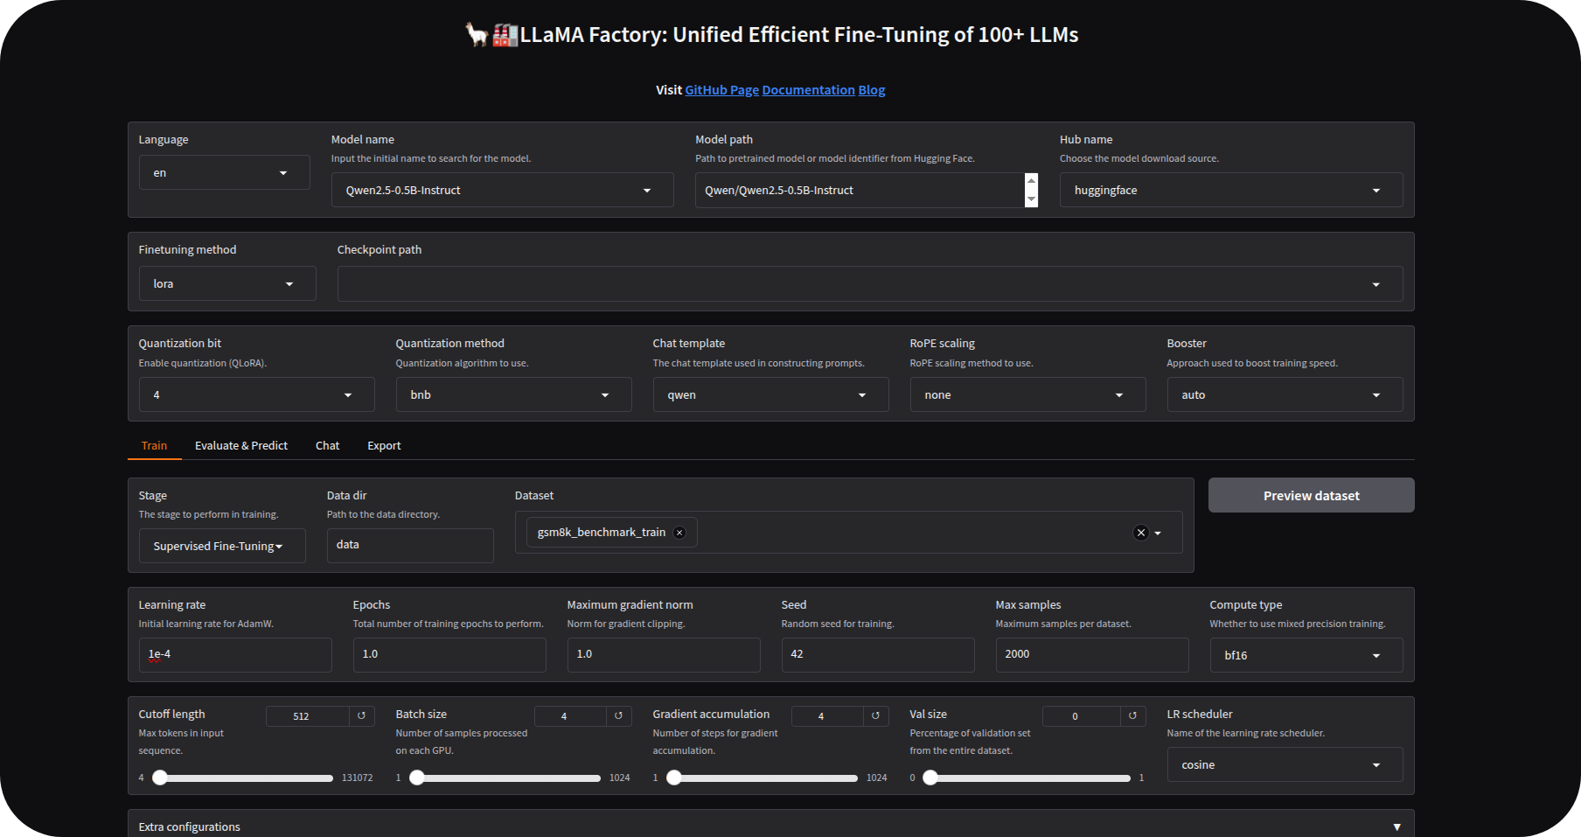Screen dimensions: 1581x837
Task: Switch to the Train tab
Action: point(154,445)
